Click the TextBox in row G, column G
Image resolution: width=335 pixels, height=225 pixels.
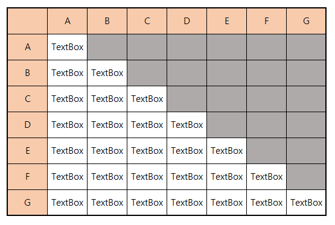click(306, 203)
